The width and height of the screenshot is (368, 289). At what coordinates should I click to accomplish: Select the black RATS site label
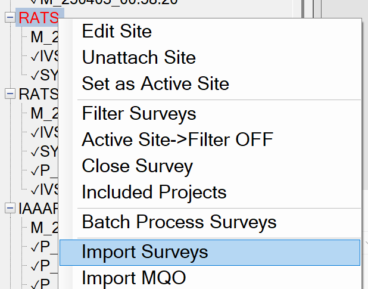point(38,94)
